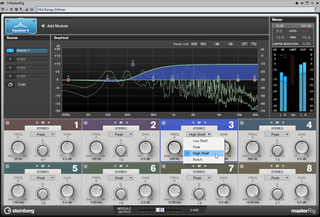320x217 pixels.
Task: Toggle band 2 power button
Action: click(85, 123)
